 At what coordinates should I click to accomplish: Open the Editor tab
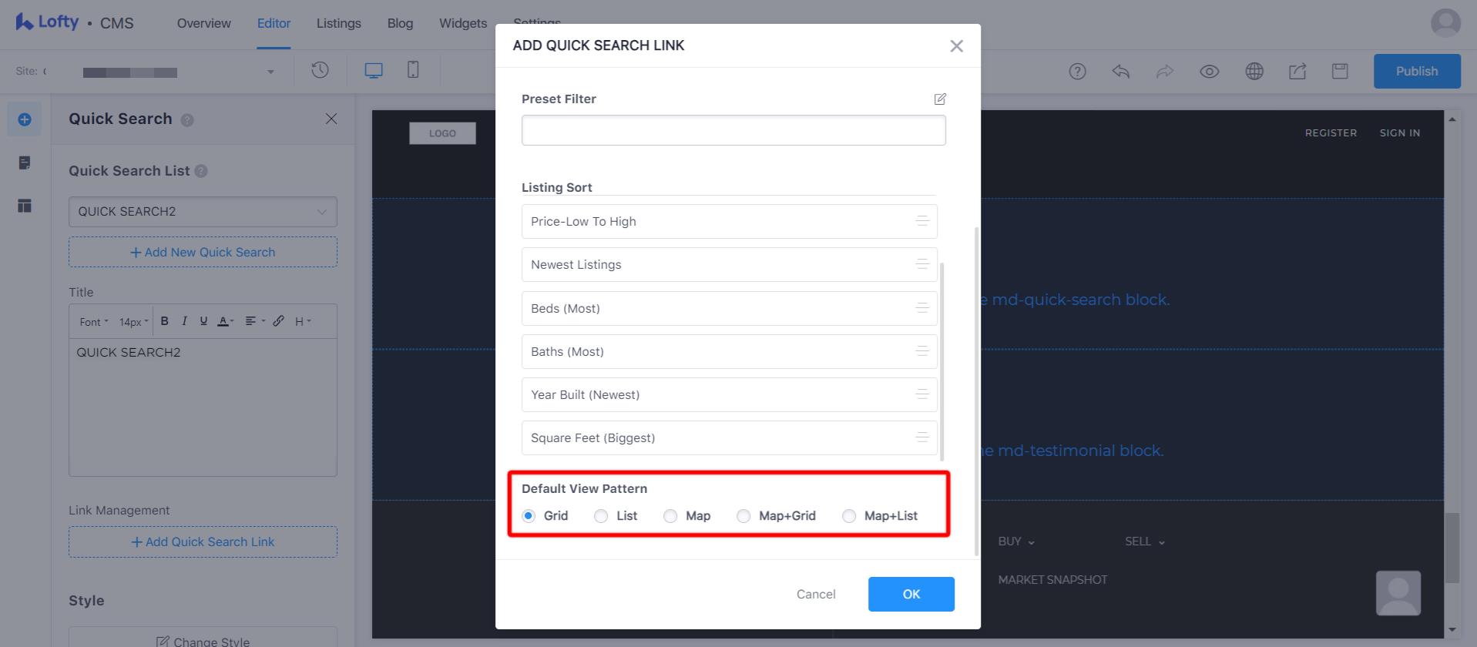tap(274, 23)
